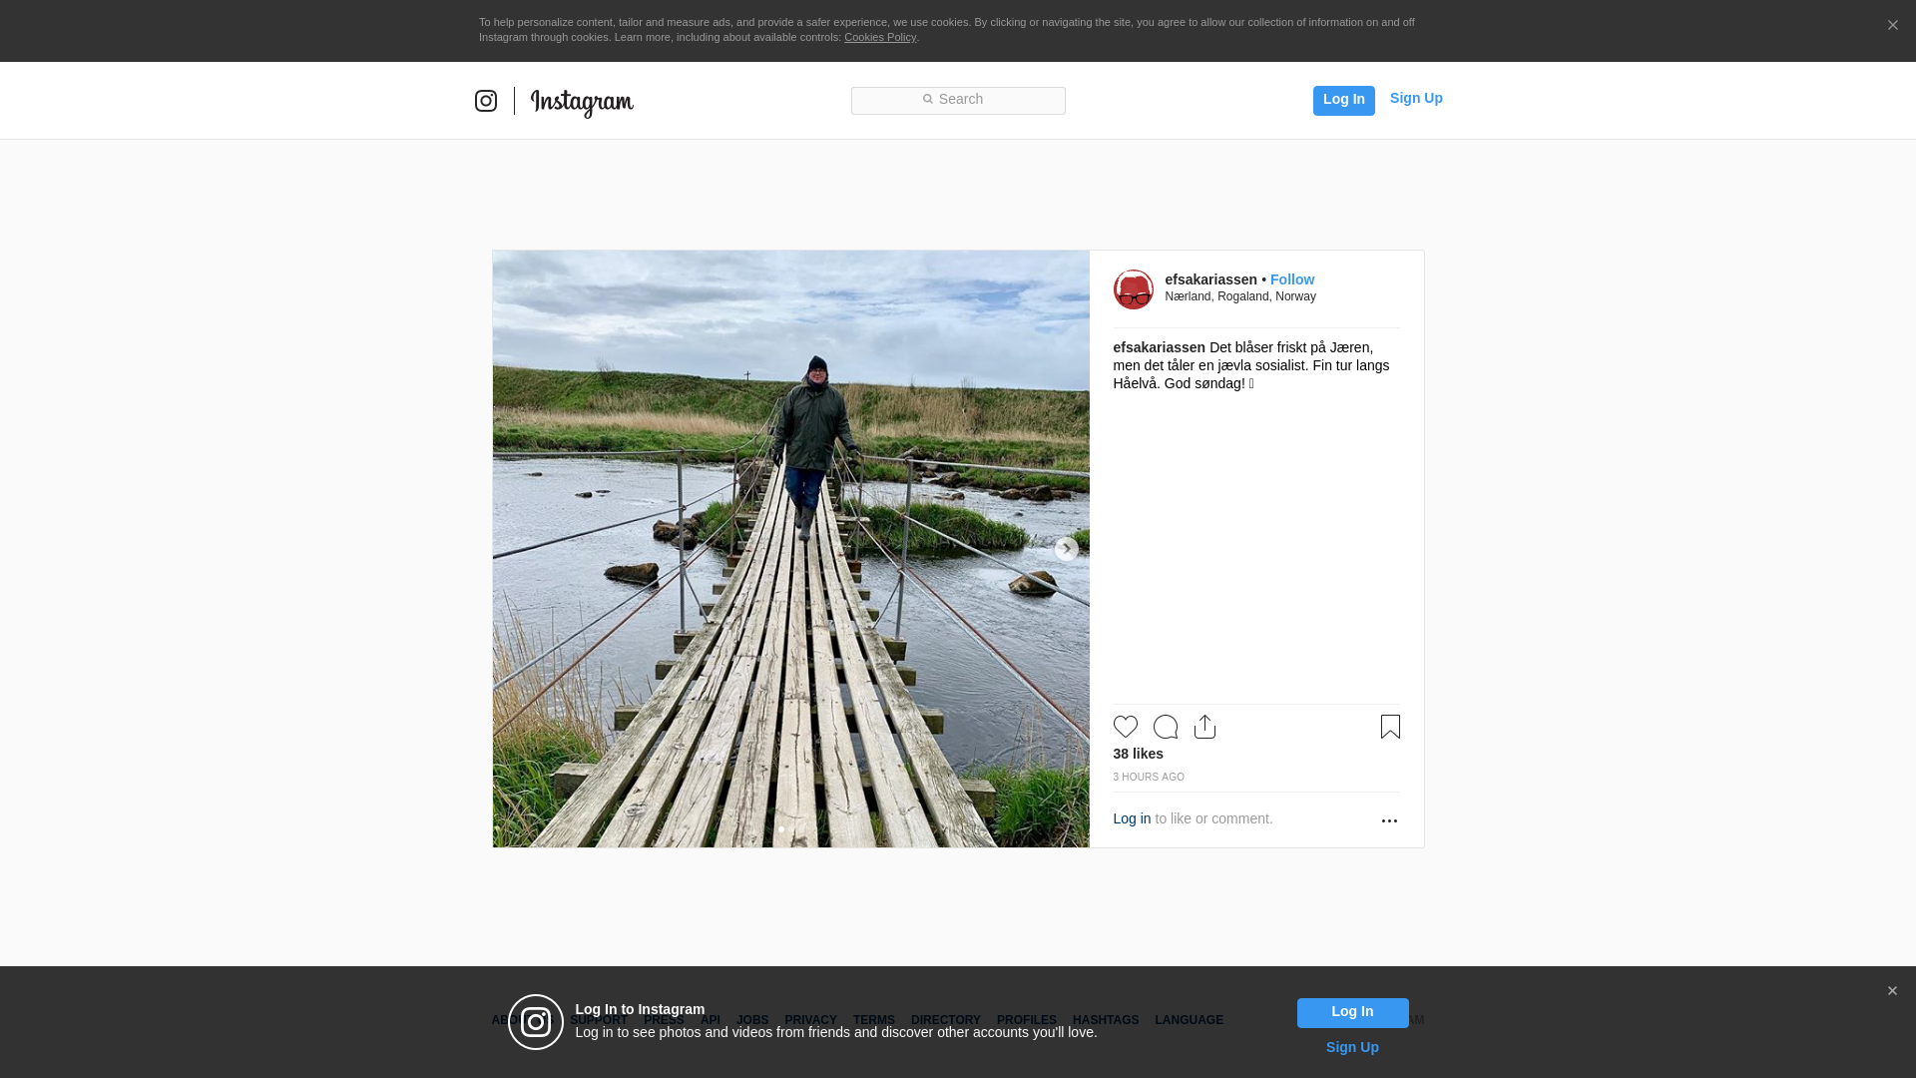1916x1078 pixels.
Task: Like the post with heart icon
Action: point(1125,727)
